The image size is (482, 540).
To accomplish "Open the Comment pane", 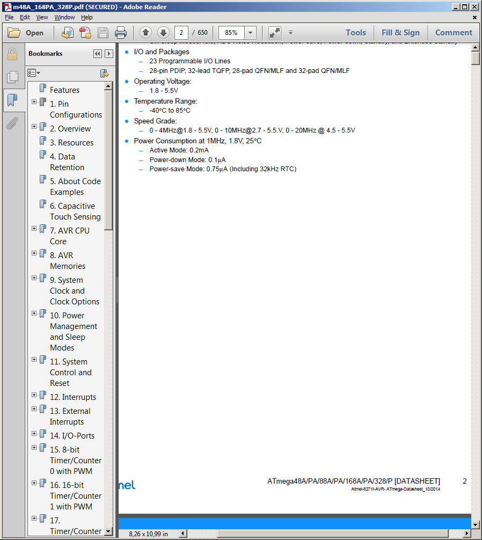I will [x=454, y=33].
